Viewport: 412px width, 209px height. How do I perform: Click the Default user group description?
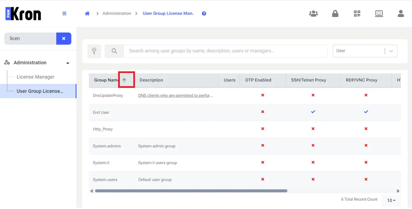pyautogui.click(x=155, y=180)
